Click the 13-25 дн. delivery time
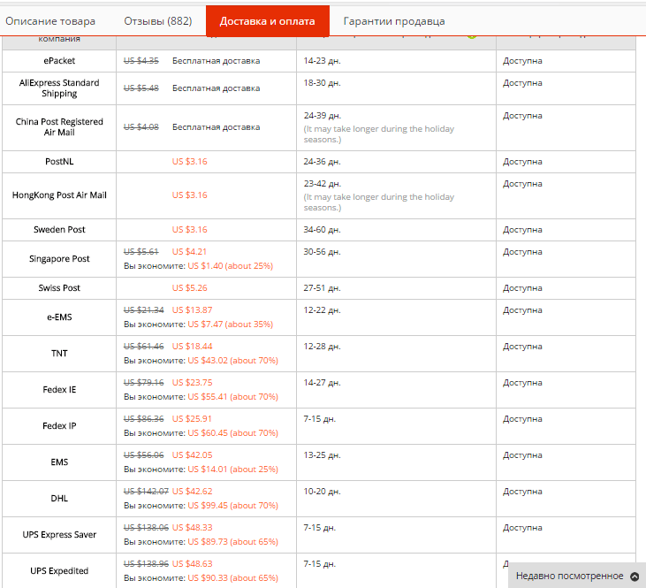 [x=323, y=455]
